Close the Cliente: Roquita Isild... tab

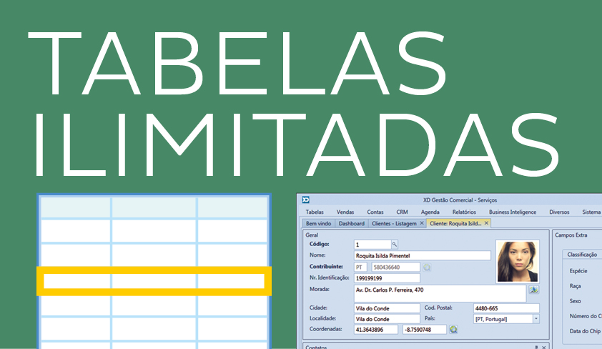[x=487, y=223]
